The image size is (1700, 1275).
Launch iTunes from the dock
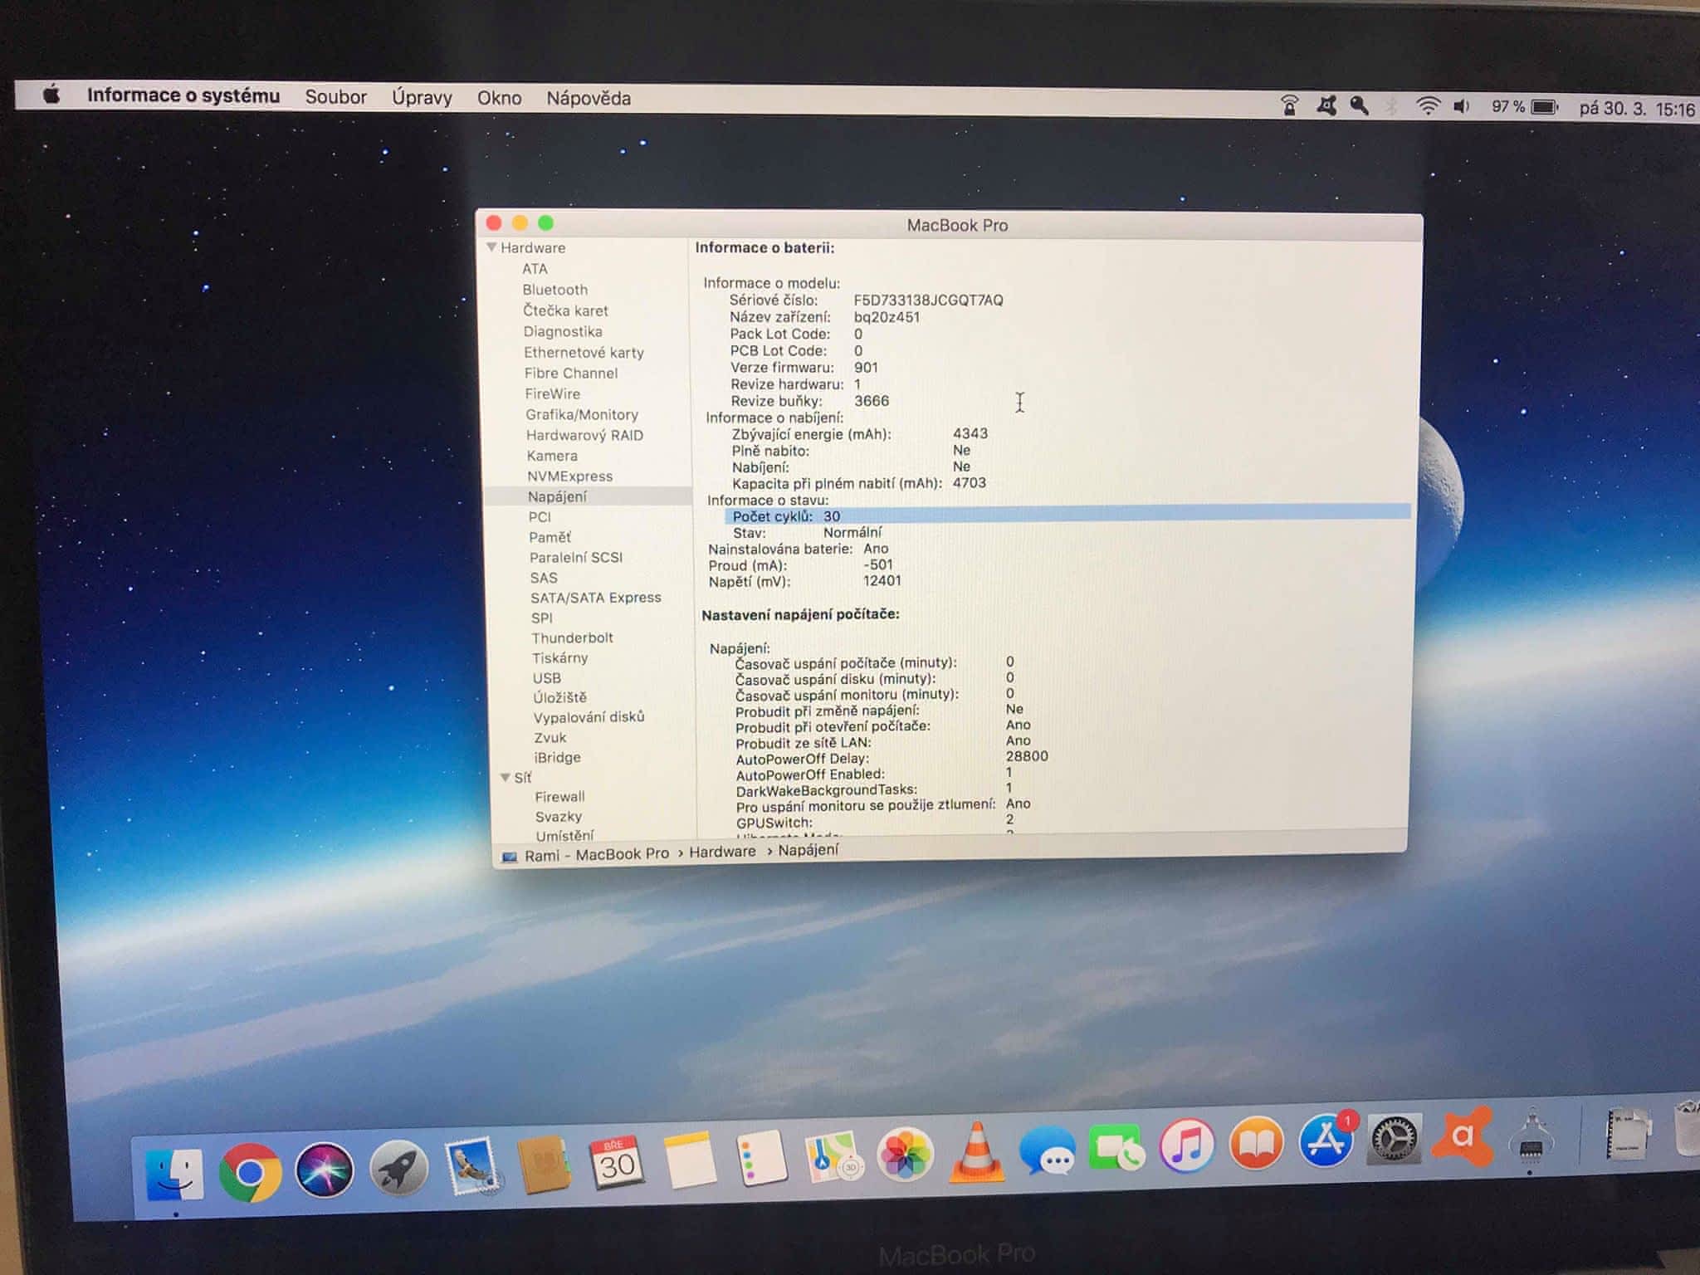click(x=1187, y=1146)
